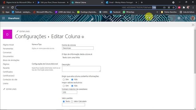
Task: Click the page vertical scrollbar
Action: (195, 51)
